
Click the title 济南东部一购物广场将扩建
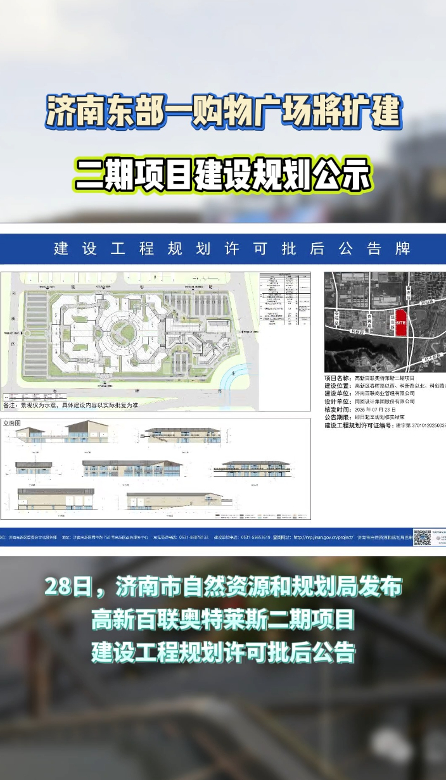(223, 113)
